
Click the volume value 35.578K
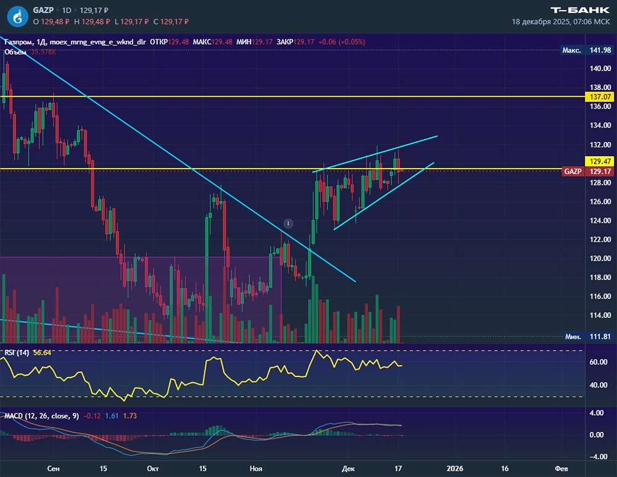43,52
